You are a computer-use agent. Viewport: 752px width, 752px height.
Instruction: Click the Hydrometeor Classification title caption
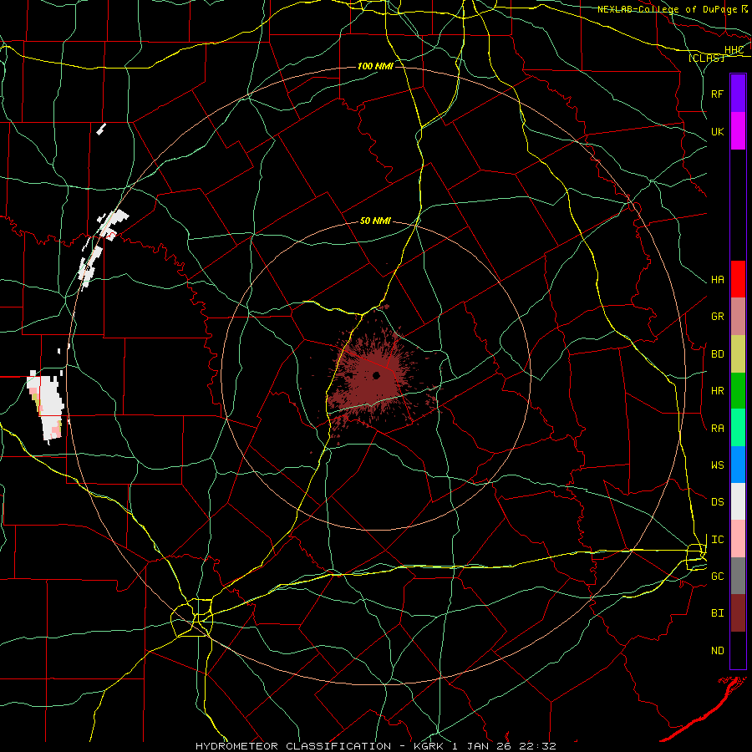click(376, 746)
